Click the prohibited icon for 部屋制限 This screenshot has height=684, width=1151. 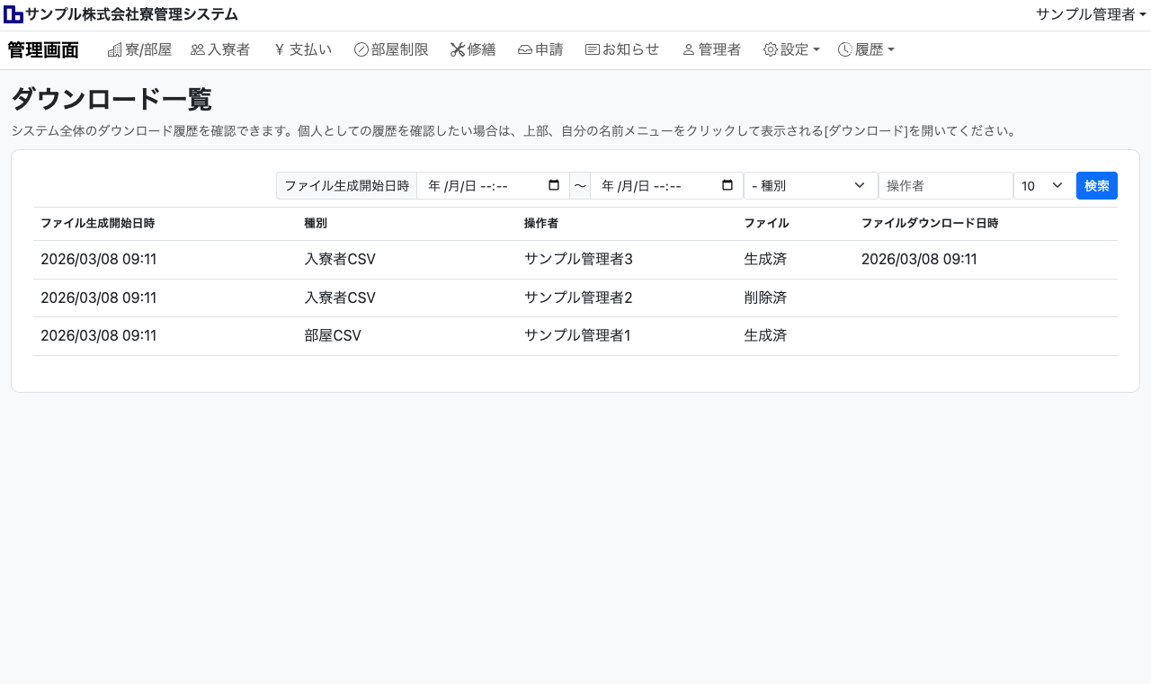pos(361,50)
